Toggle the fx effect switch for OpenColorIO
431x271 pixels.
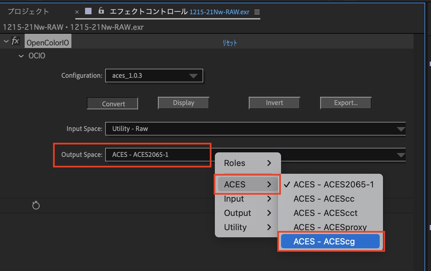pyautogui.click(x=15, y=41)
